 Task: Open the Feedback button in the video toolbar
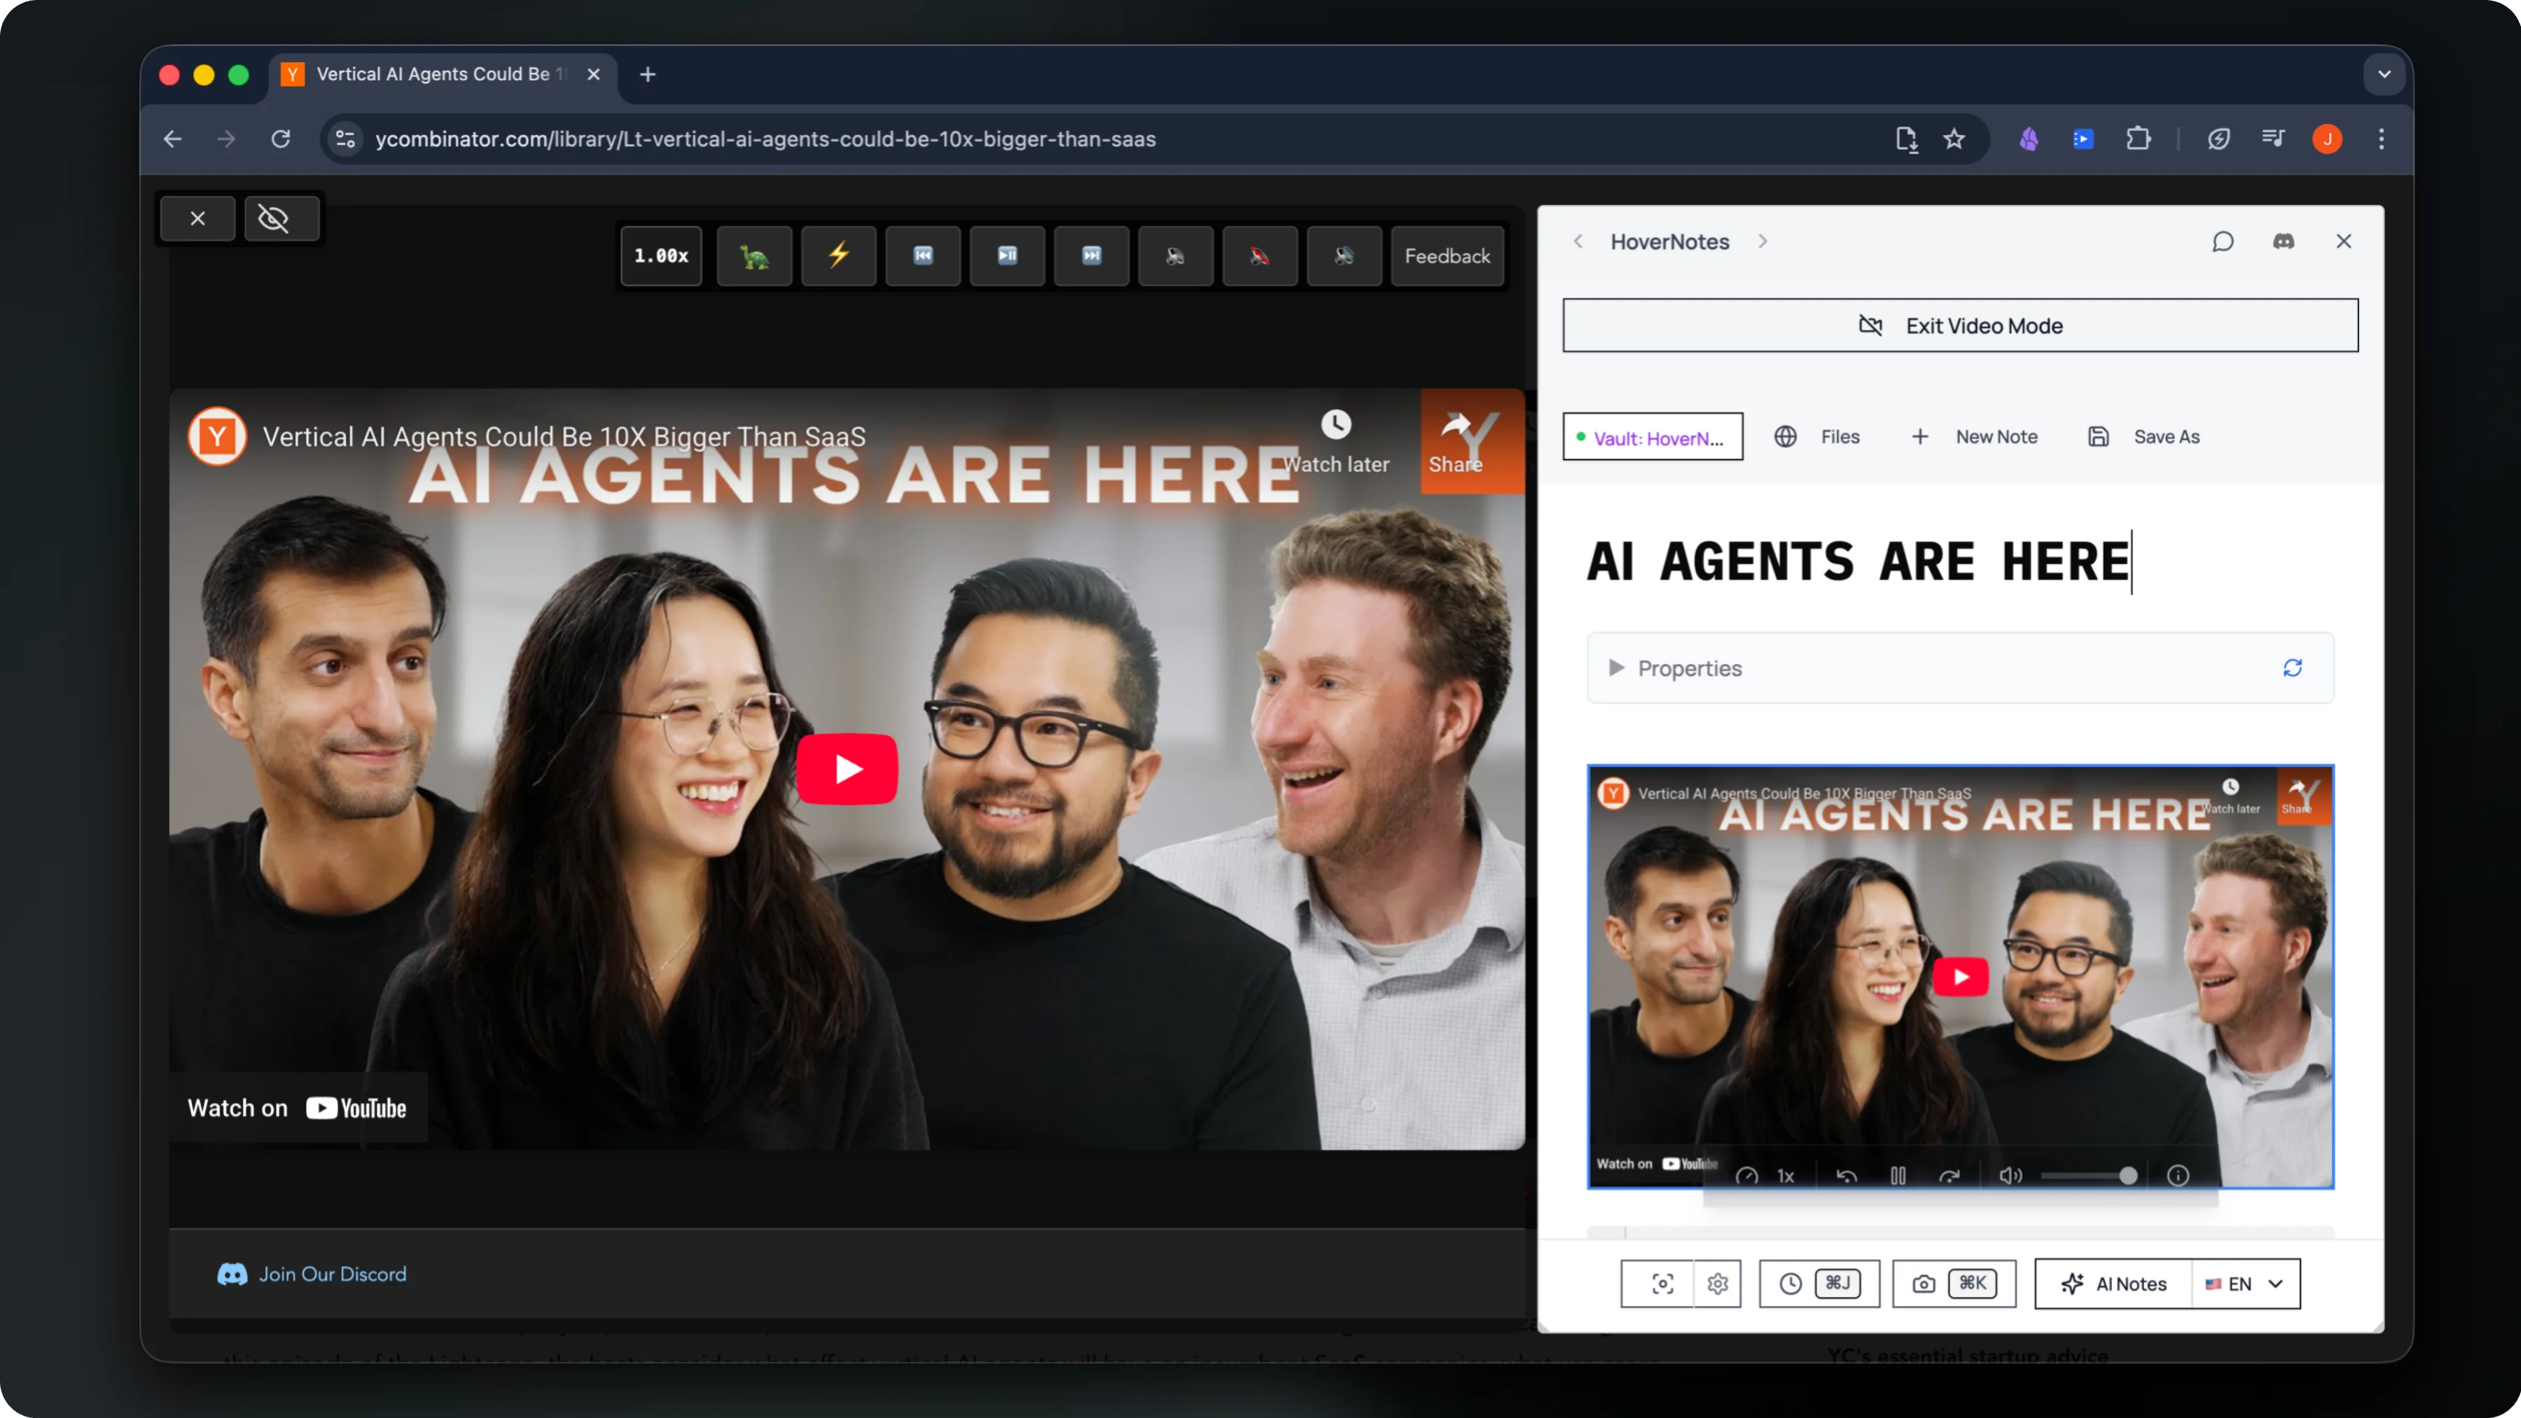pos(1447,256)
